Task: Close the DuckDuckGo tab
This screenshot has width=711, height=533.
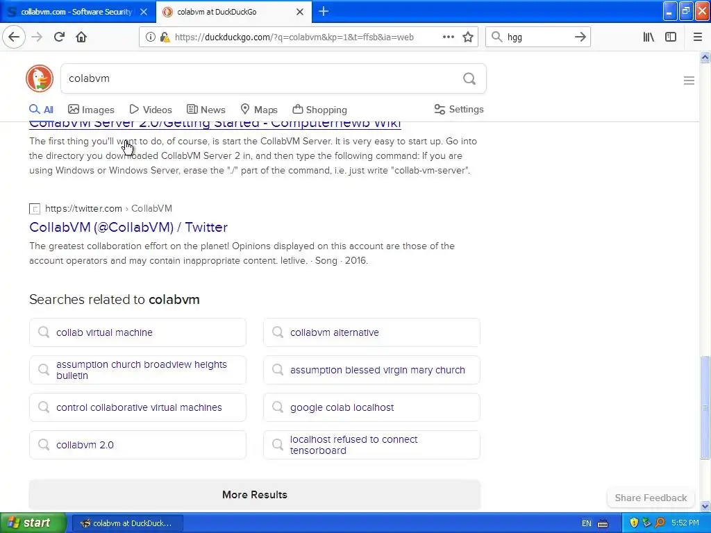Action: [300, 12]
